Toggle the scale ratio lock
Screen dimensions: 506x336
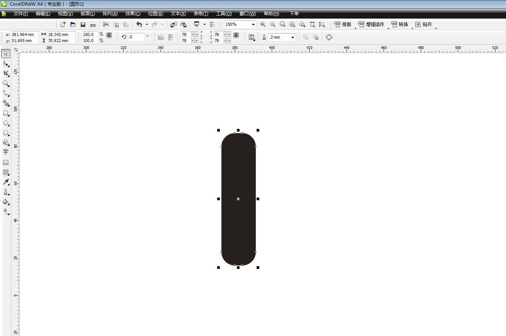click(x=109, y=35)
